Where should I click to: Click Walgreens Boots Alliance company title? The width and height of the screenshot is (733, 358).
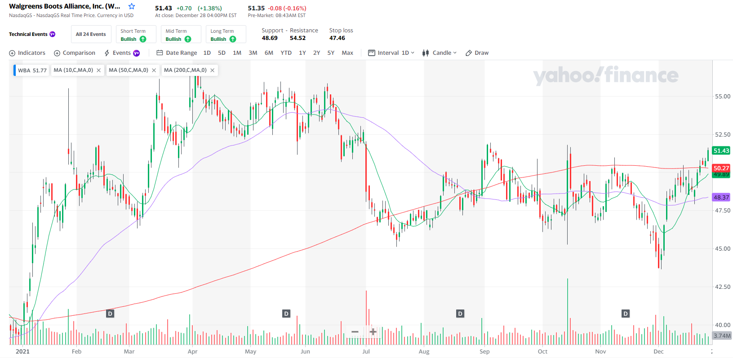[65, 6]
